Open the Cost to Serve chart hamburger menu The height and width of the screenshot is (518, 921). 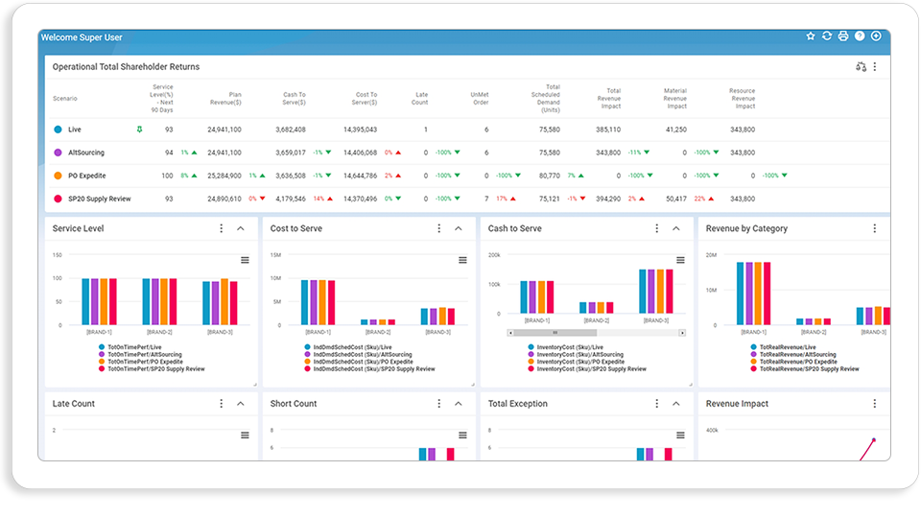(x=462, y=260)
